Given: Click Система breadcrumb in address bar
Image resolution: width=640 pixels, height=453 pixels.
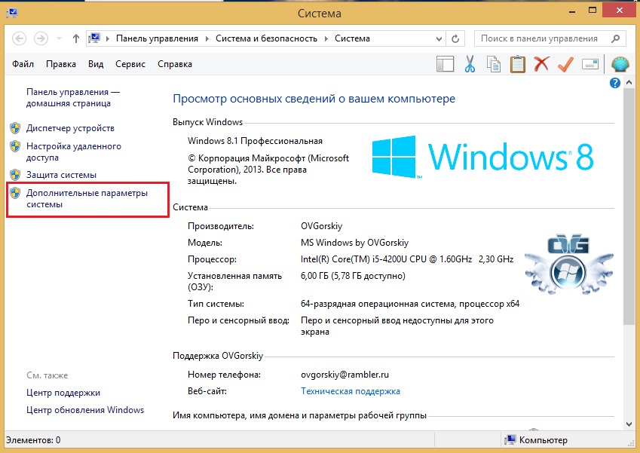Looking at the screenshot, I should (352, 38).
